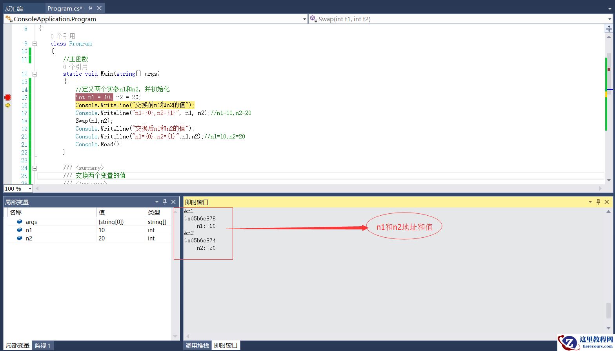Close the Locals (局部变量) panel

[x=173, y=202]
